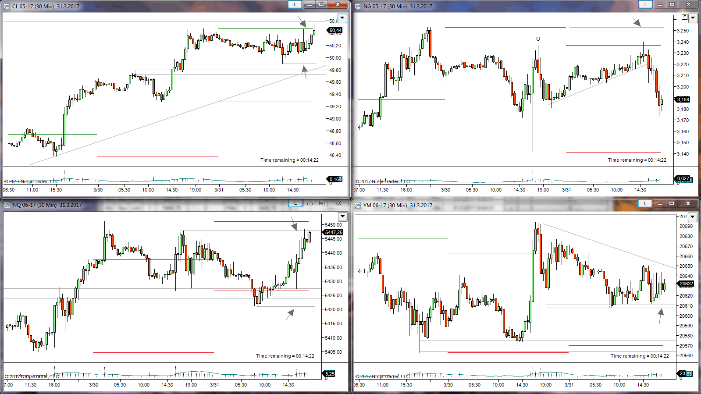The height and width of the screenshot is (394, 701).
Task: Click the 0,027 volume marker in NG chart
Action: pyautogui.click(x=683, y=178)
